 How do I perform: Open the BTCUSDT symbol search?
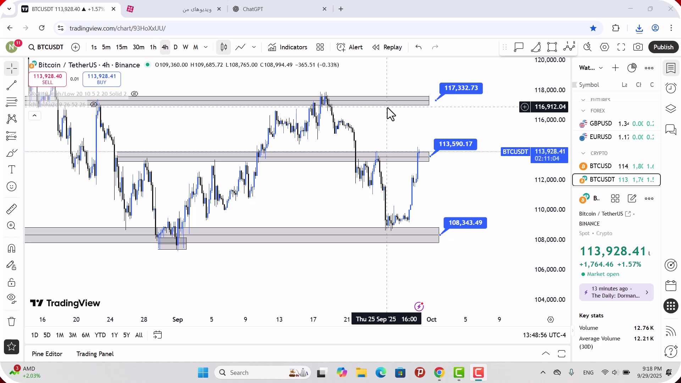pyautogui.click(x=46, y=47)
